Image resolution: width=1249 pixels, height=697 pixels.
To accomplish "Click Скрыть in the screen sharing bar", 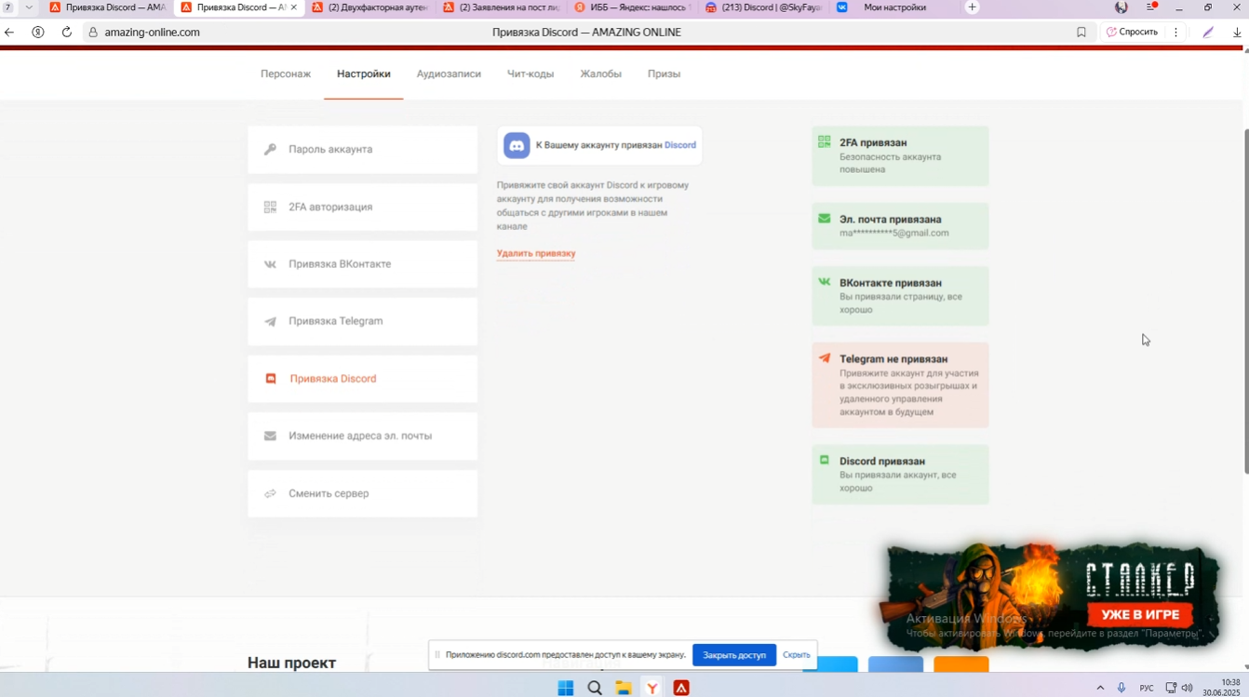I will (796, 655).
